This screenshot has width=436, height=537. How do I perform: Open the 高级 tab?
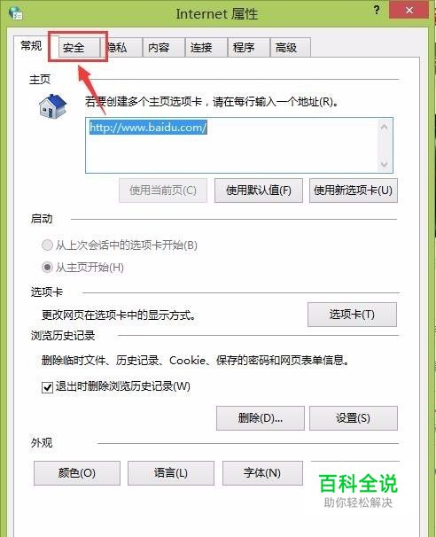291,48
